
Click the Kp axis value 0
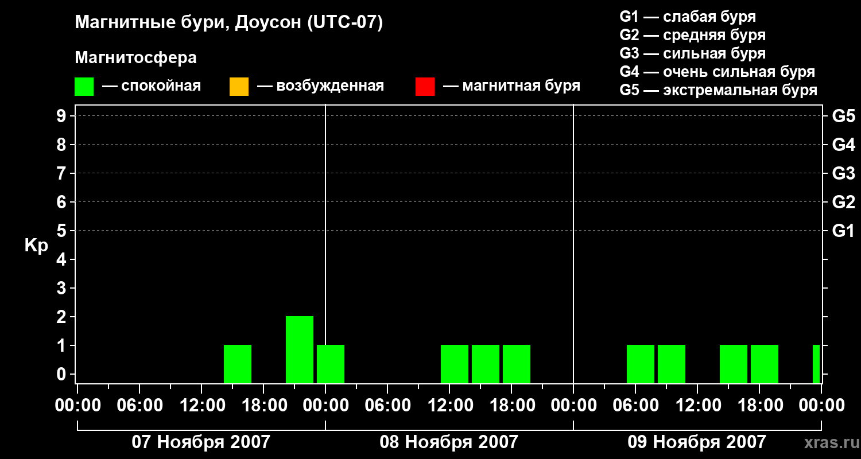(x=63, y=374)
